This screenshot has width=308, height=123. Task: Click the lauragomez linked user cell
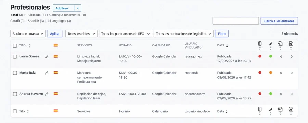point(193,56)
